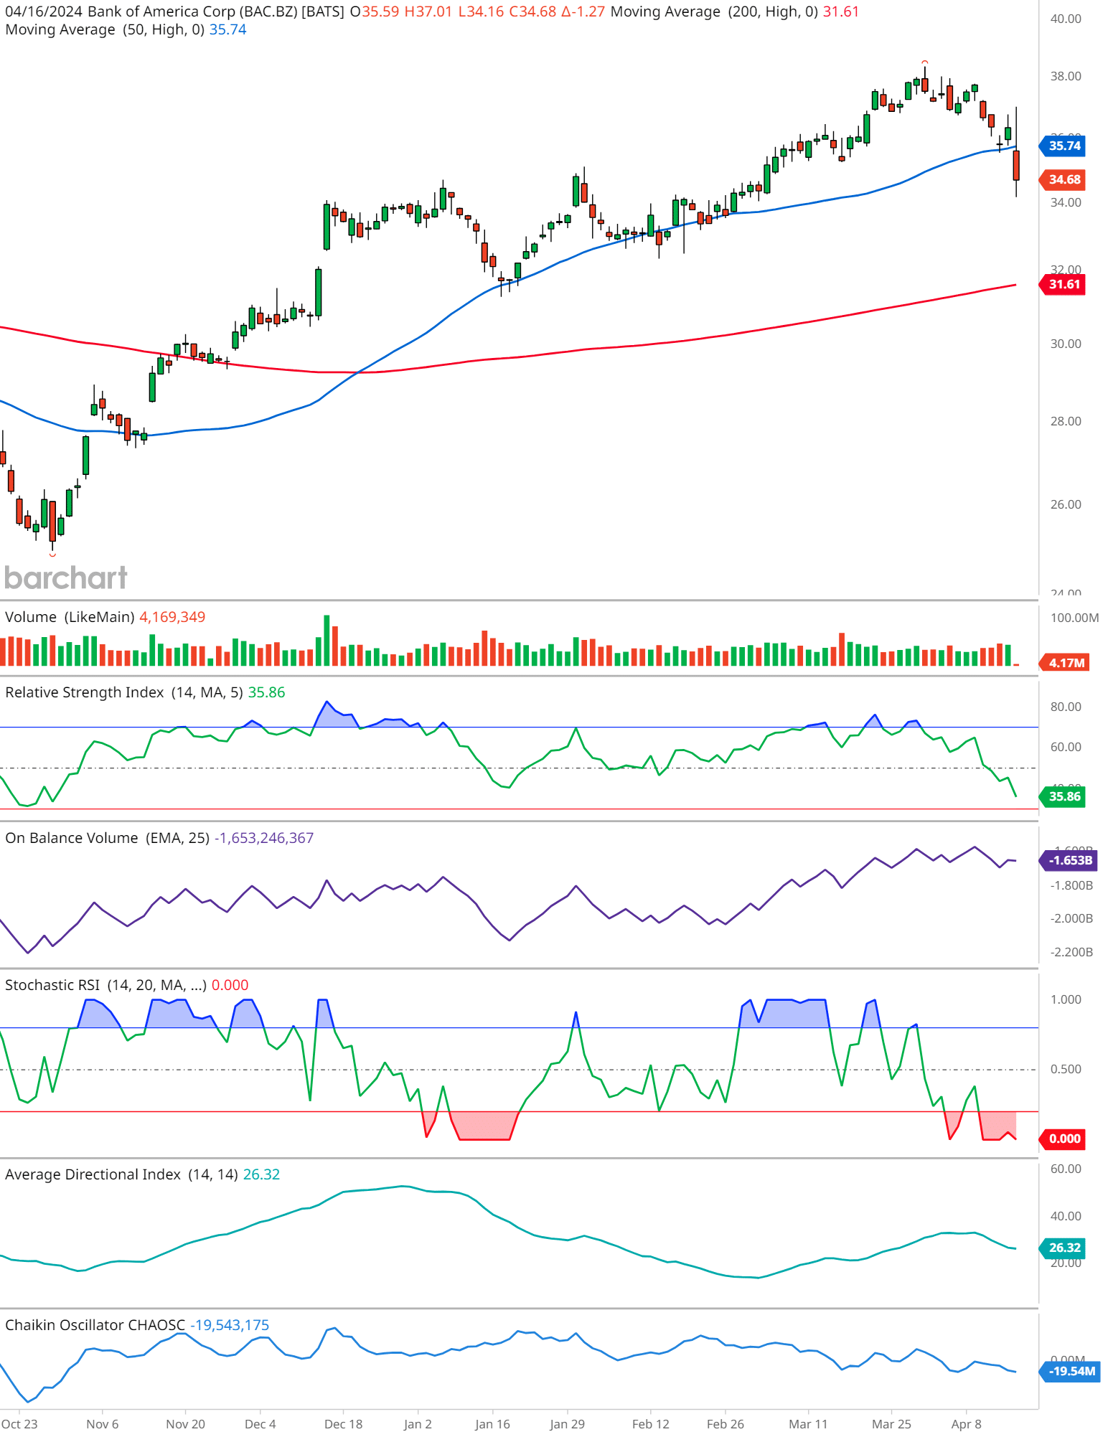Viewport: 1108px width, 1437px height.
Task: Click the Feb 12 date on time axis
Action: point(650,1424)
